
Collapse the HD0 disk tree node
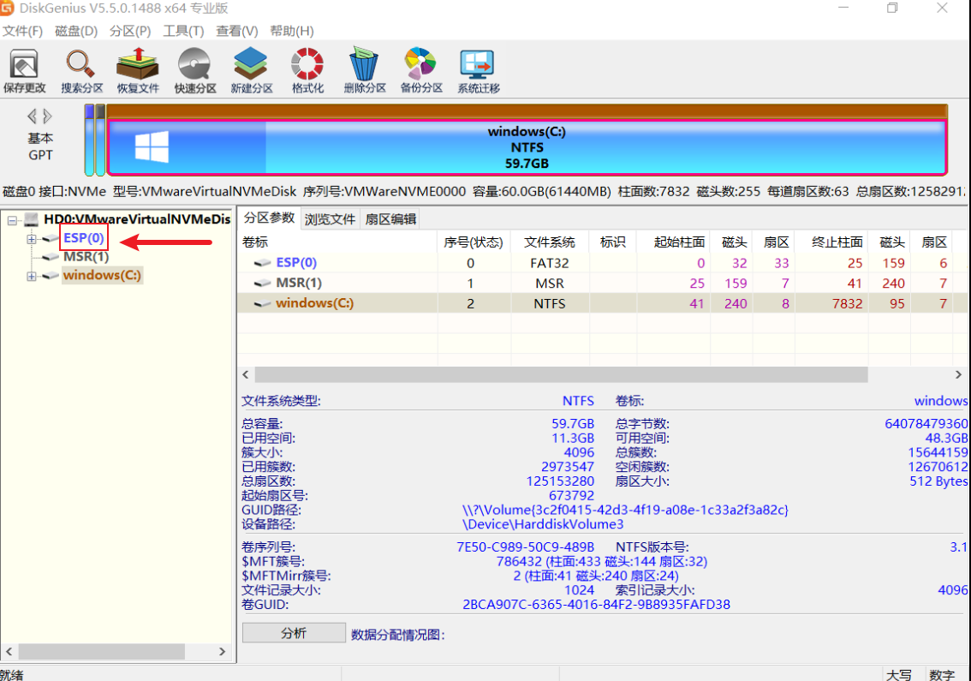tap(12, 219)
